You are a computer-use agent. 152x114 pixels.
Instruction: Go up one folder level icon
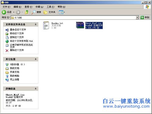(27, 12)
